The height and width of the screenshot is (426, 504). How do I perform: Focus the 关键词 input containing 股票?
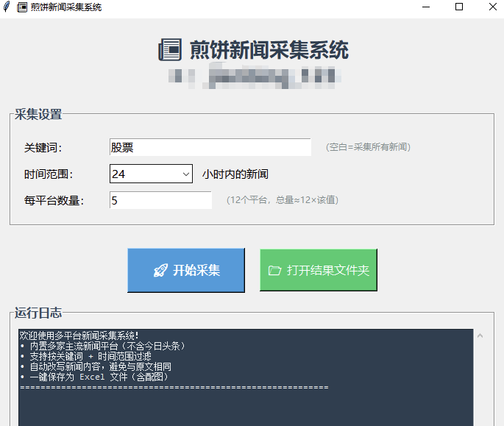210,148
